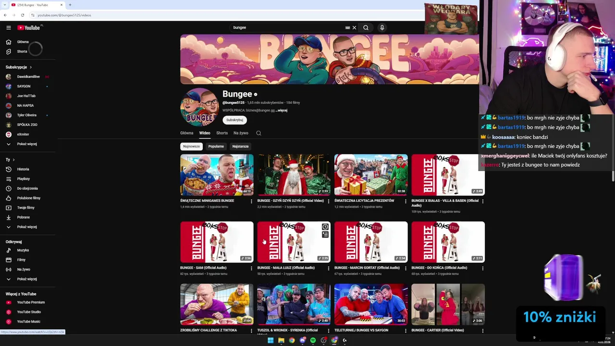The image size is (615, 346).
Task: Click the YouTube logo
Action: [x=29, y=27]
